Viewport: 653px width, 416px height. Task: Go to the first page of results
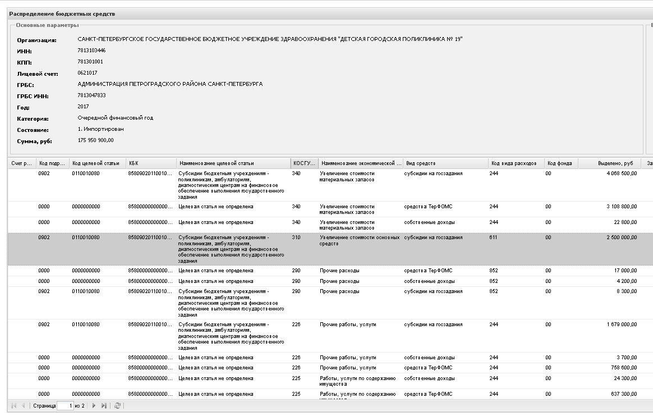(14, 405)
